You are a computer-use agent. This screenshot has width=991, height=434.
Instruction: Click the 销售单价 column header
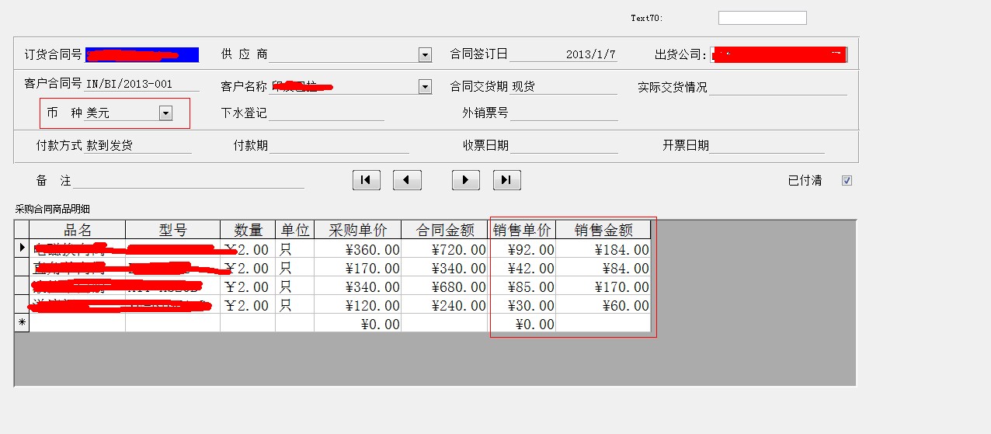pyautogui.click(x=522, y=230)
